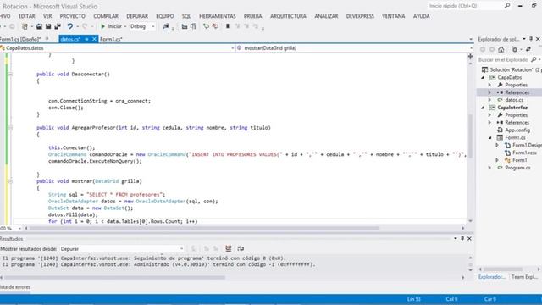Click the output panel scroll-up arrow
Screen dimensions: 542x305
pyautogui.click(x=471, y=258)
